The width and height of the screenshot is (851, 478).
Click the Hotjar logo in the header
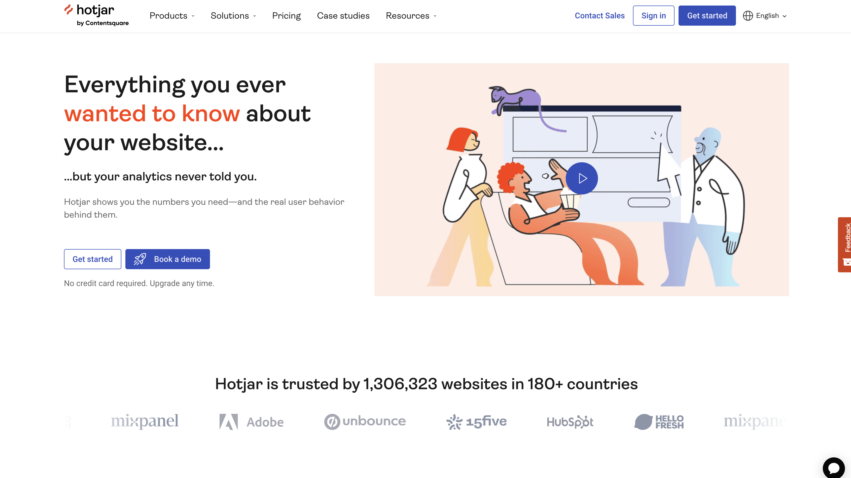pyautogui.click(x=96, y=15)
